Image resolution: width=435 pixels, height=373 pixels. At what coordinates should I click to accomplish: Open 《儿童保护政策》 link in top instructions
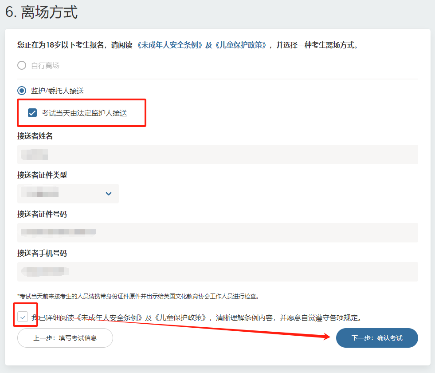(240, 45)
